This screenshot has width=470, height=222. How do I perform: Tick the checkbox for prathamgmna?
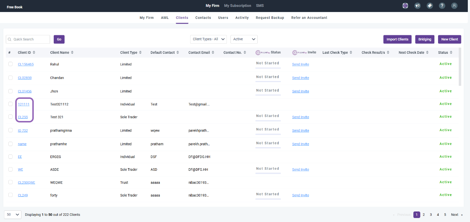point(10,130)
